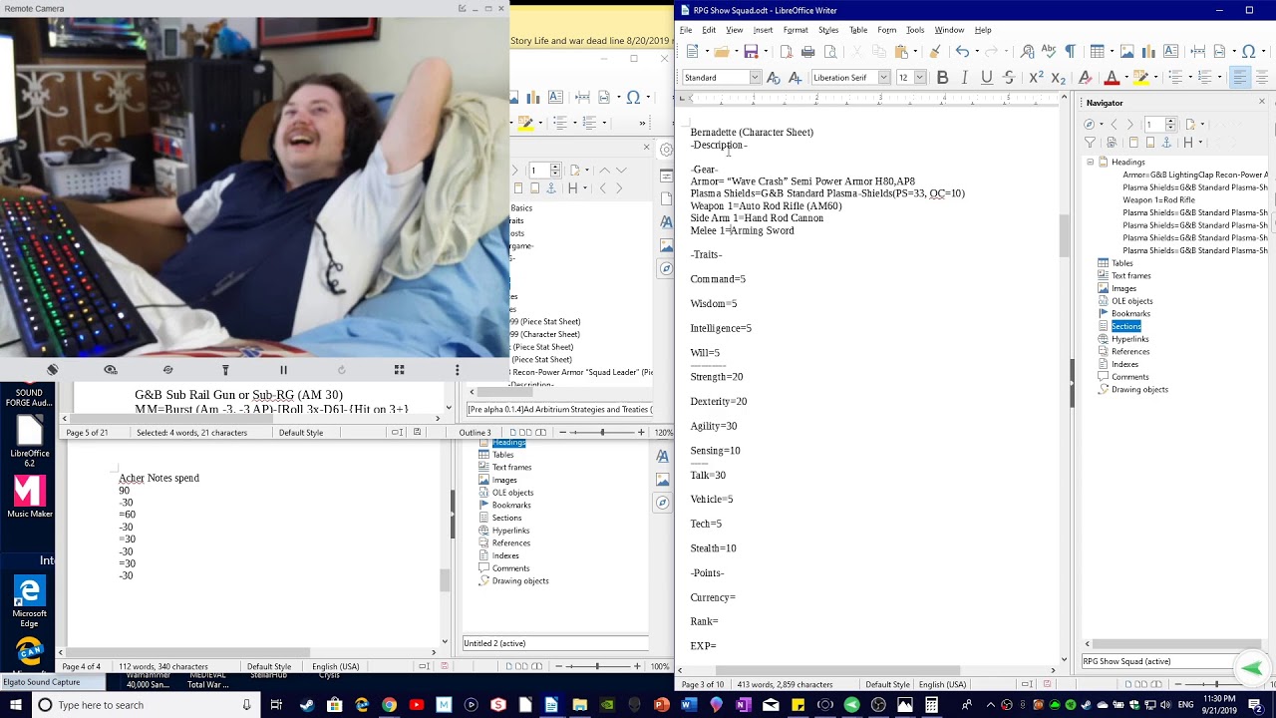Click the Undo arrow icon

pyautogui.click(x=962, y=52)
